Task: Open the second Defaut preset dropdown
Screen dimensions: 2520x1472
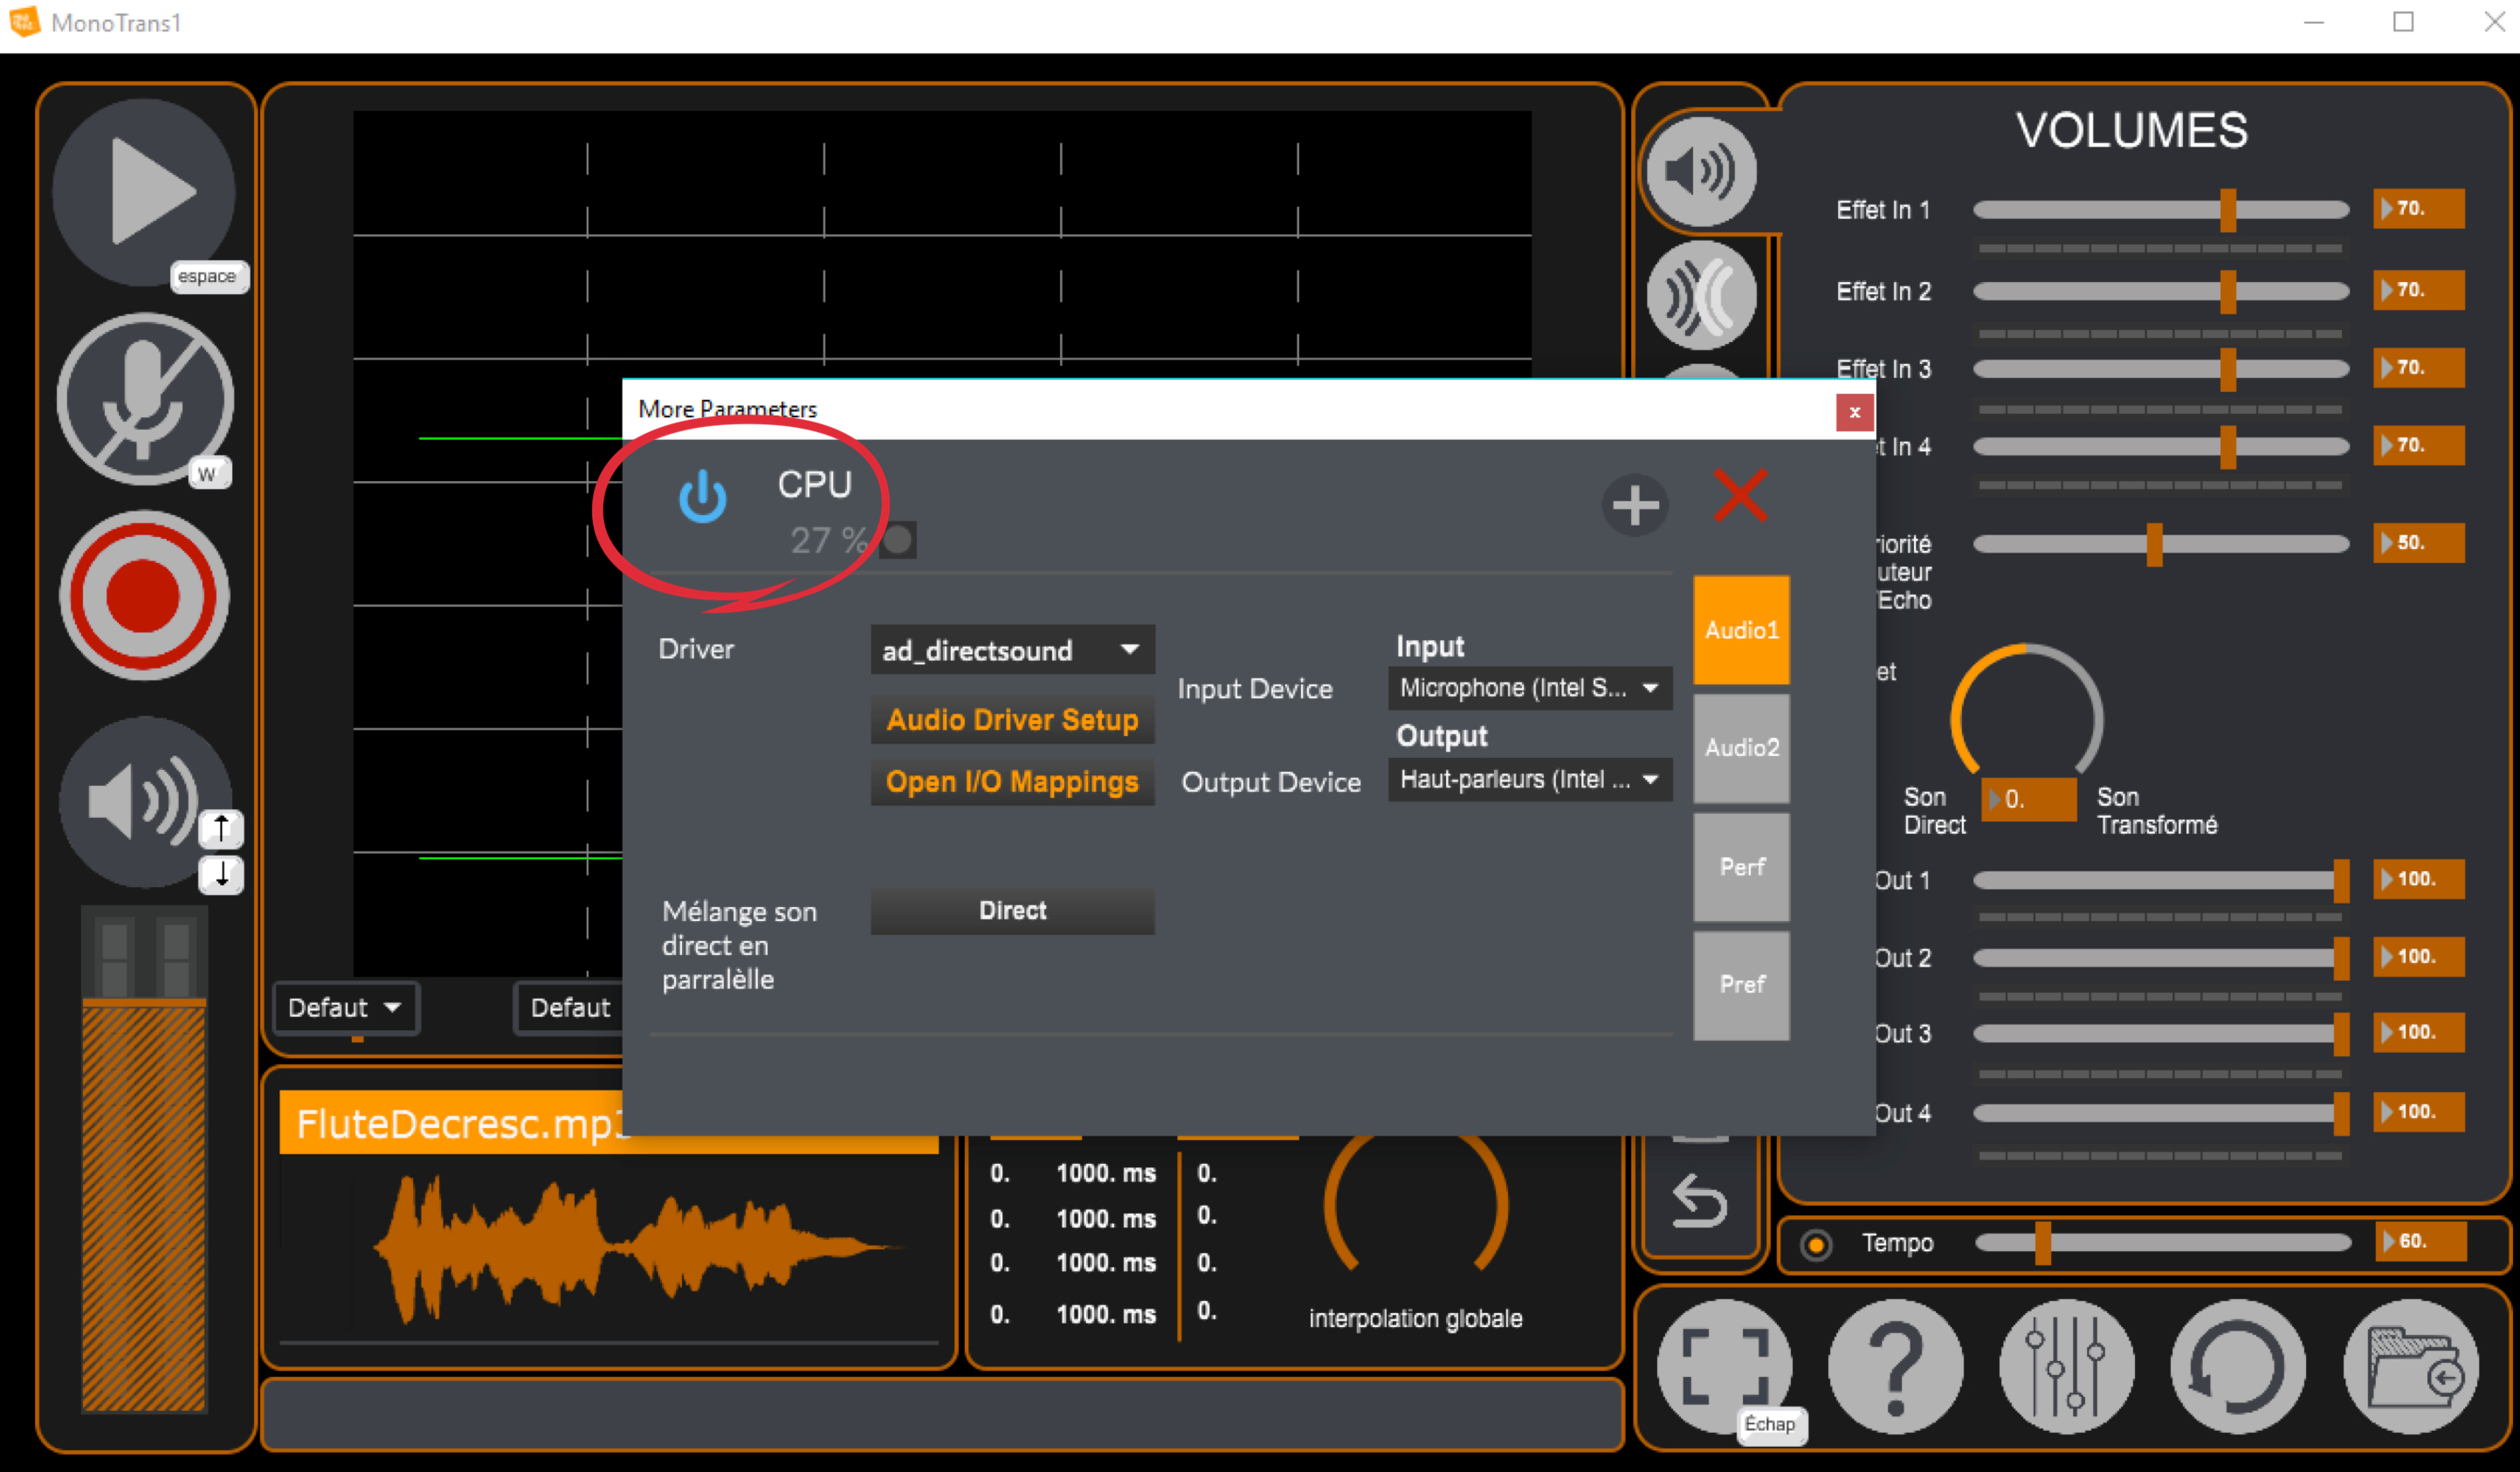Action: click(x=570, y=1008)
